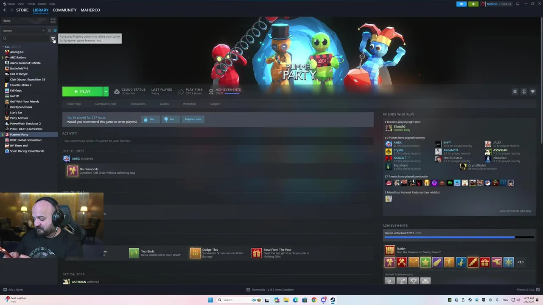
Task: Open the PLAY button dropdown arrow
Action: (x=106, y=91)
